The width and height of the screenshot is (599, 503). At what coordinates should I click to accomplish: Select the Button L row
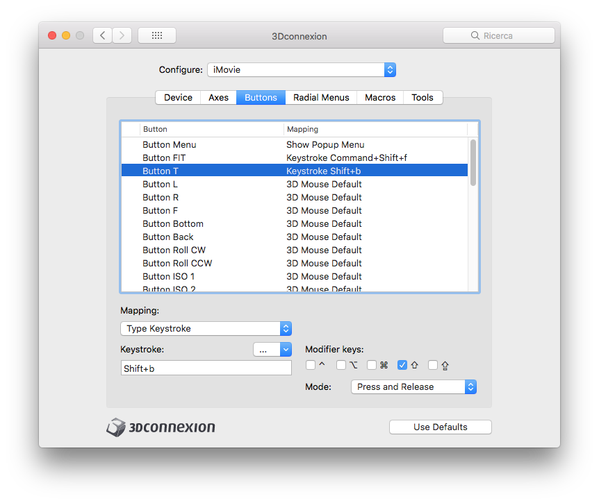[x=295, y=184]
